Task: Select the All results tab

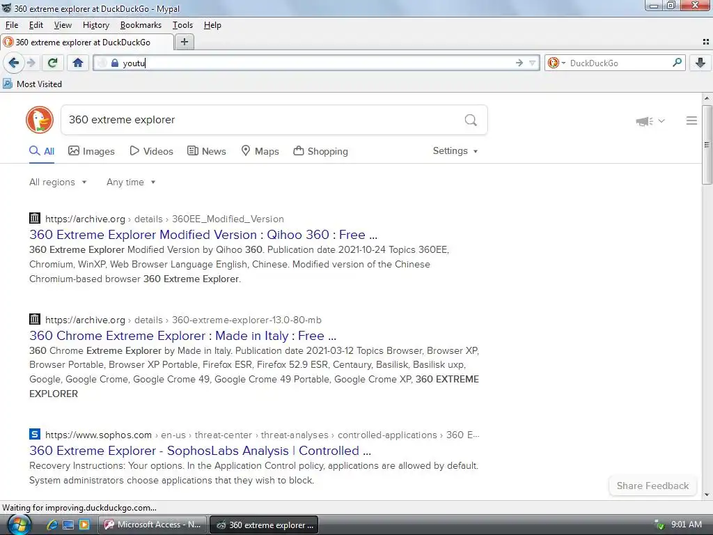Action: [x=42, y=151]
